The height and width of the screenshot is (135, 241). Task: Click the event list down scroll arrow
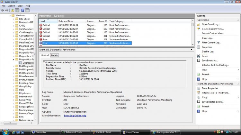tap(193, 45)
